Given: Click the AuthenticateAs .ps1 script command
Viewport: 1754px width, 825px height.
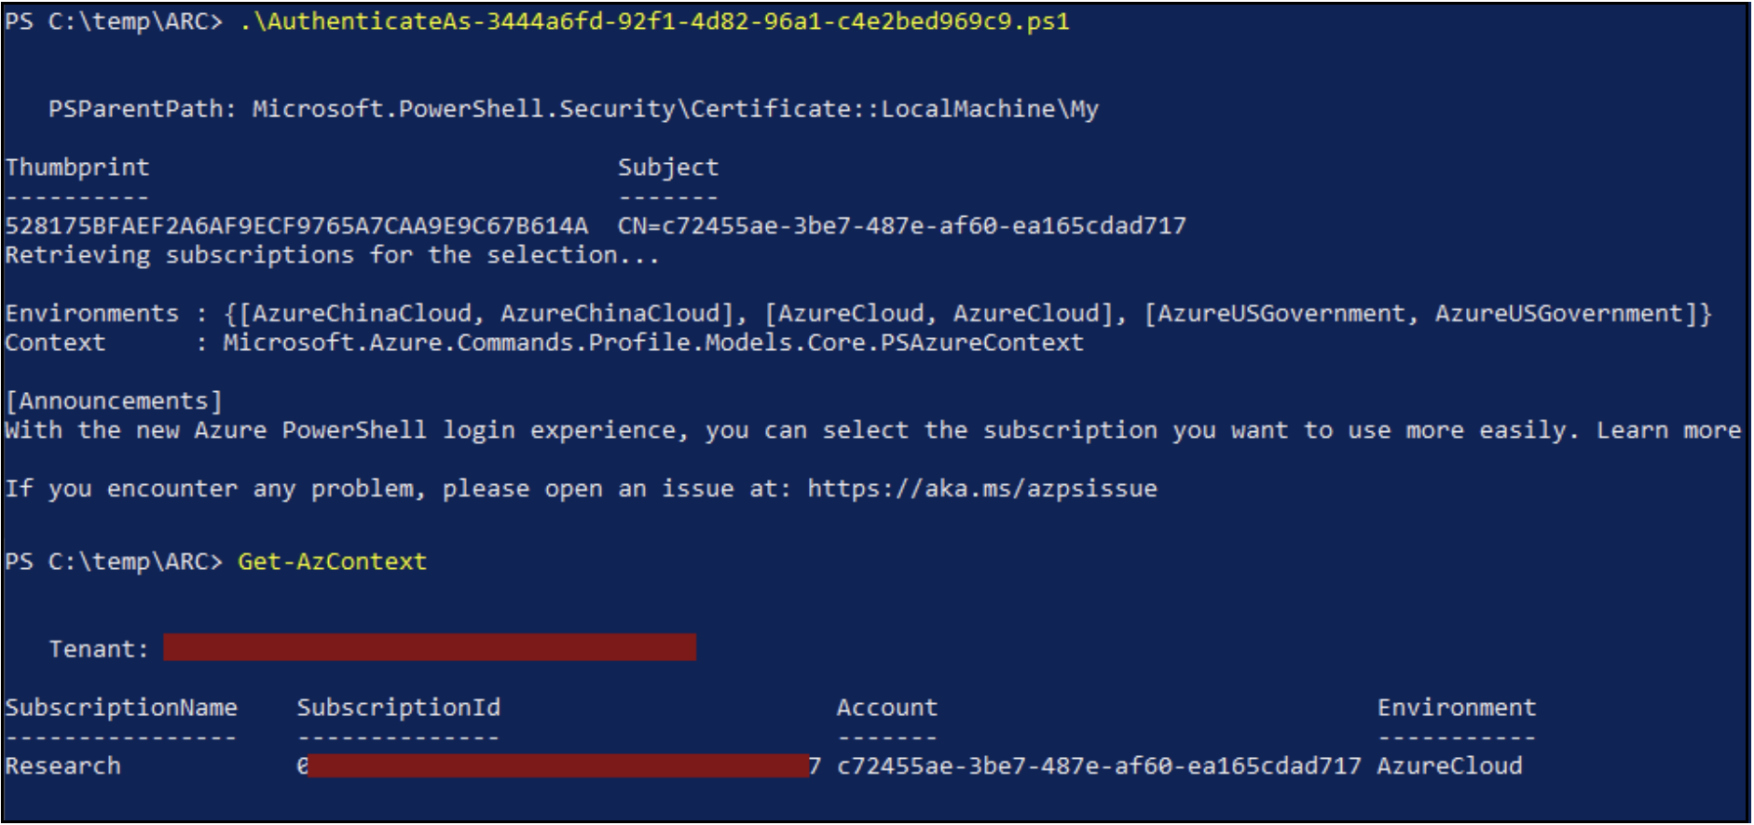Looking at the screenshot, I should pyautogui.click(x=654, y=21).
